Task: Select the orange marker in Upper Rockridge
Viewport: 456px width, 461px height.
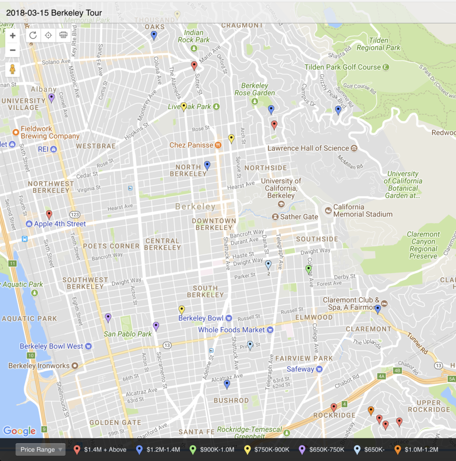Action: 371,411
